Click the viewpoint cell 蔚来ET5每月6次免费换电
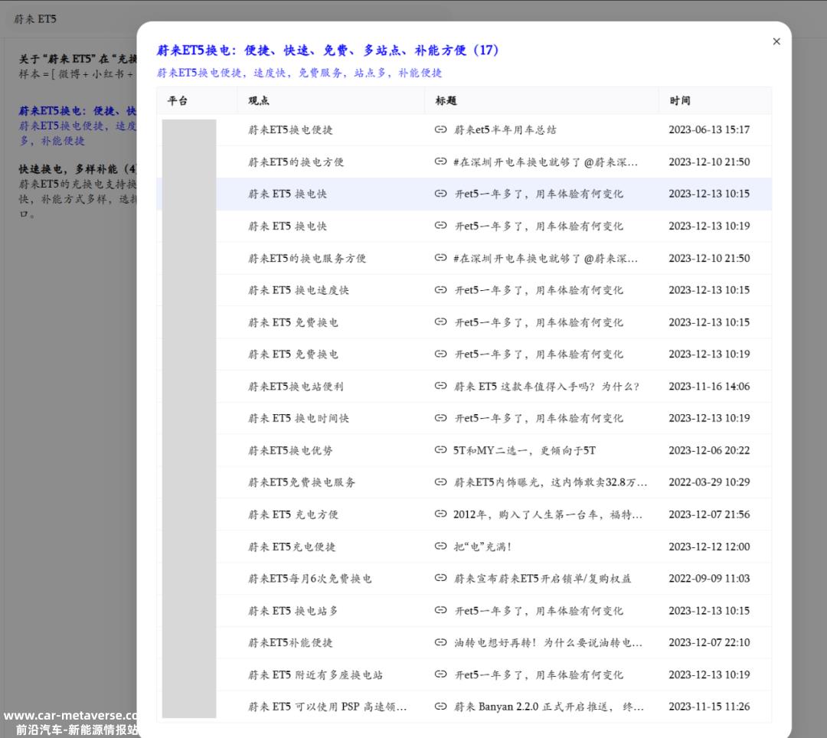This screenshot has width=827, height=738. [x=309, y=579]
